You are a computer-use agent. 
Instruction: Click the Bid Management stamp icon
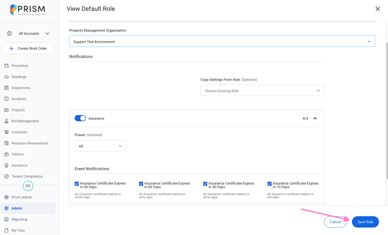(7, 121)
